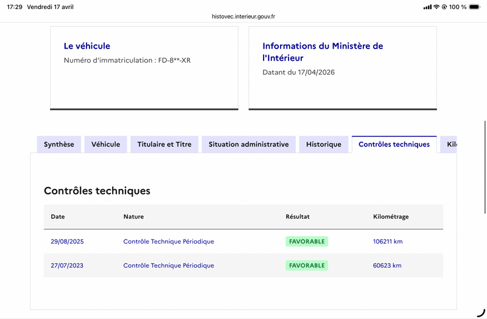Tap the histovec.interieur.gouv.fr address bar
Screen dimensions: 487x319
tap(243, 17)
